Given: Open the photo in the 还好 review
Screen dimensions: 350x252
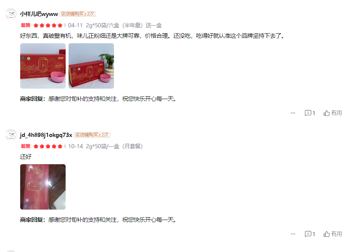Looking at the screenshot, I should pos(43,187).
